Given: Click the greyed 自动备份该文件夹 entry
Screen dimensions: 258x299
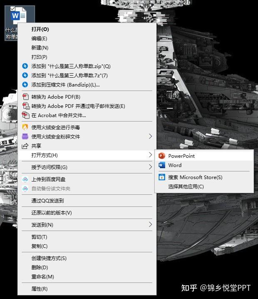Looking at the screenshot, I should [x=87, y=189].
